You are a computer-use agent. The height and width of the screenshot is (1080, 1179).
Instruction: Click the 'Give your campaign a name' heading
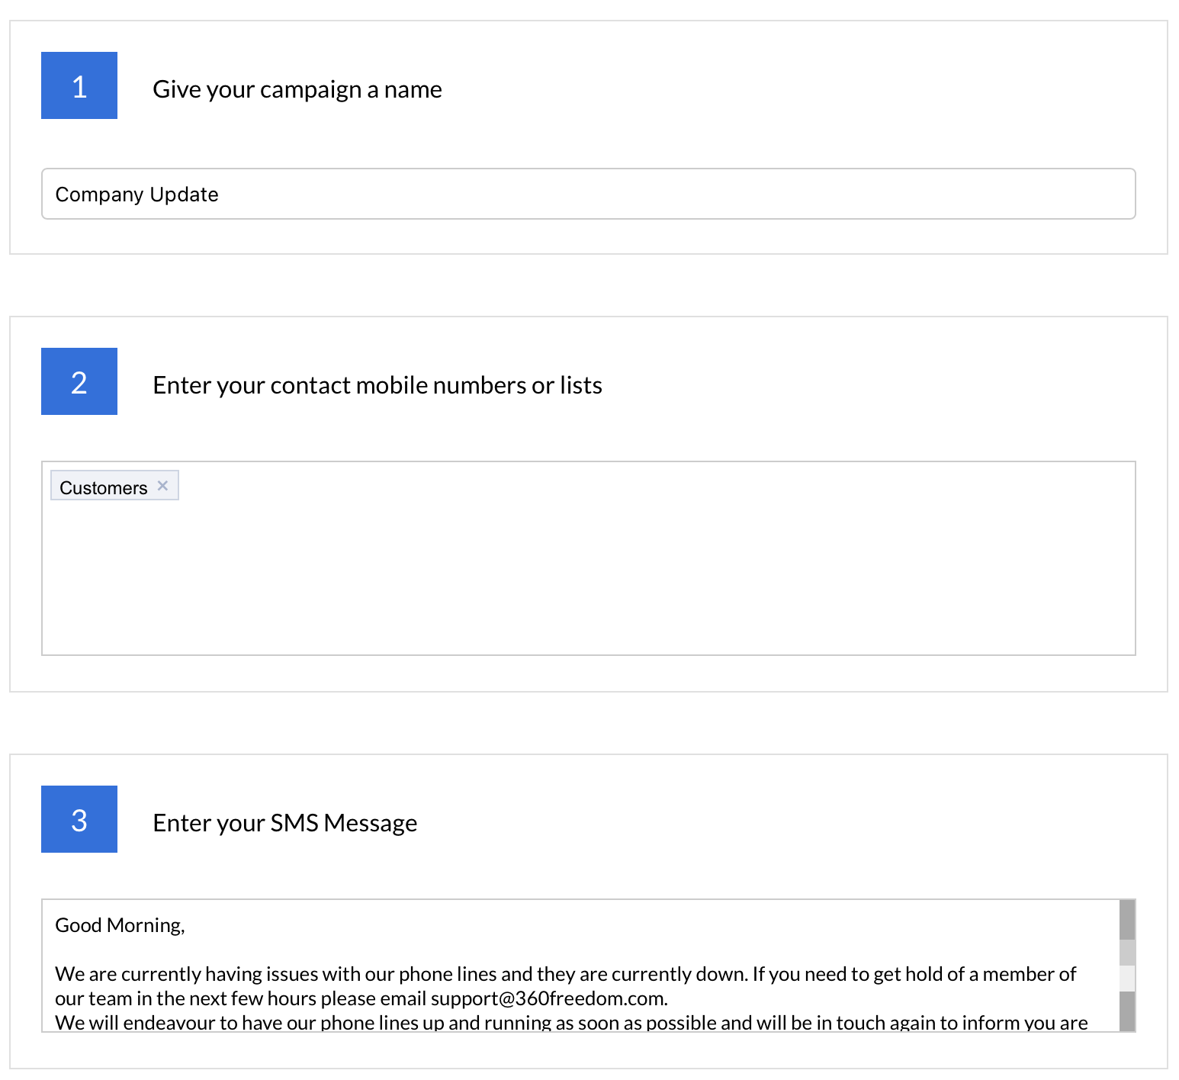(297, 88)
